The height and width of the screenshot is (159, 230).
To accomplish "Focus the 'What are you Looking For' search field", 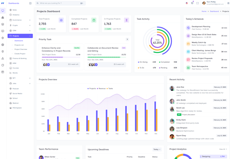I will [61, 3].
